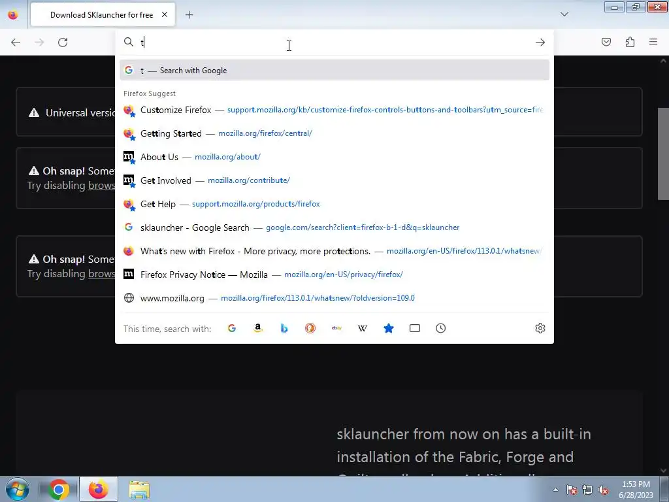Go back with the browser back arrow

tap(16, 42)
